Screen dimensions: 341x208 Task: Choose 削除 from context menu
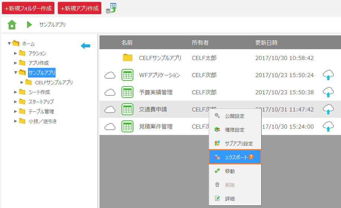click(x=235, y=185)
